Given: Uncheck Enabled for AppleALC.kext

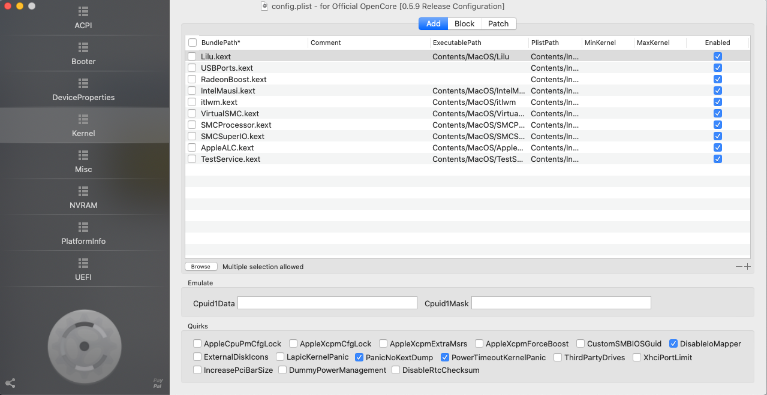Looking at the screenshot, I should click(718, 147).
